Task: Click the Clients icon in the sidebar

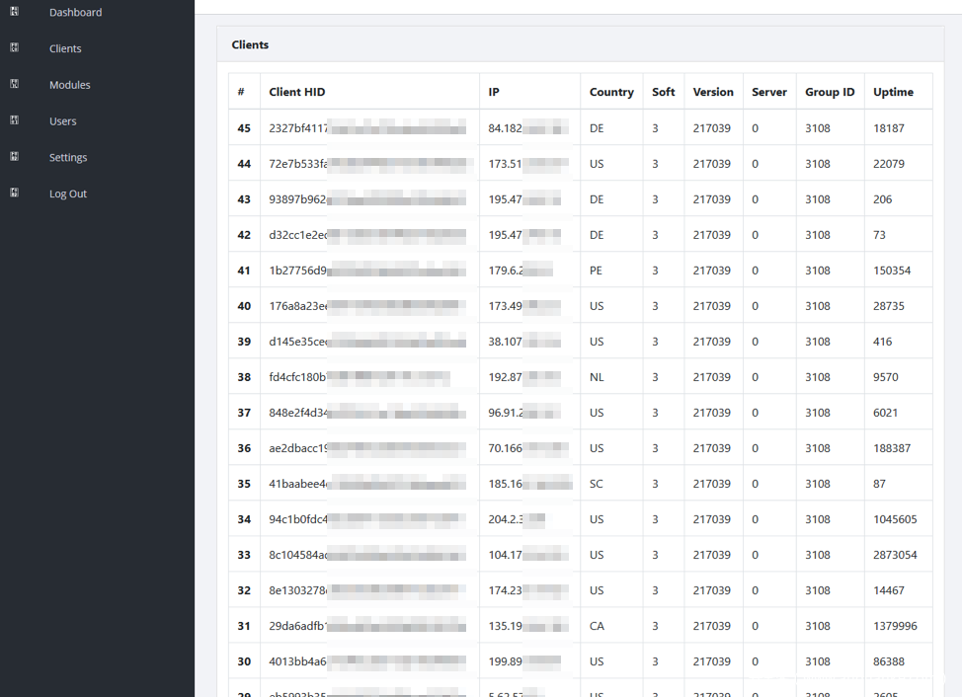Action: coord(15,47)
